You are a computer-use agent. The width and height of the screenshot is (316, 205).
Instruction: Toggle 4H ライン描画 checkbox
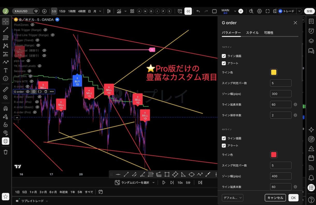pos(224,138)
